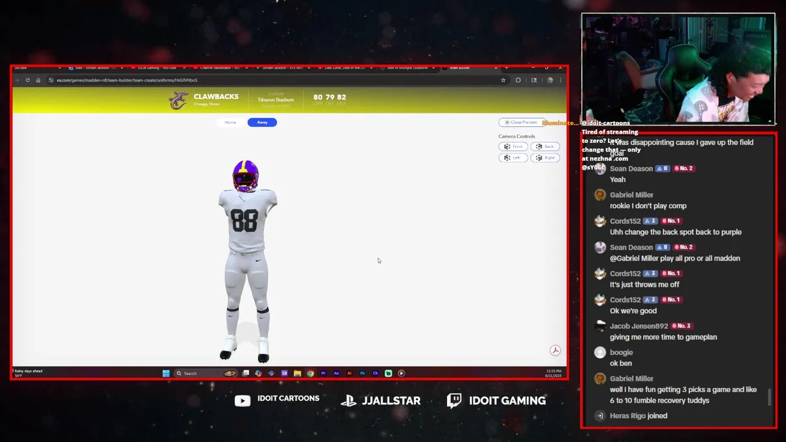Screen dimensions: 786x442
Task: Click the green app icon in the taskbar
Action: point(388,373)
